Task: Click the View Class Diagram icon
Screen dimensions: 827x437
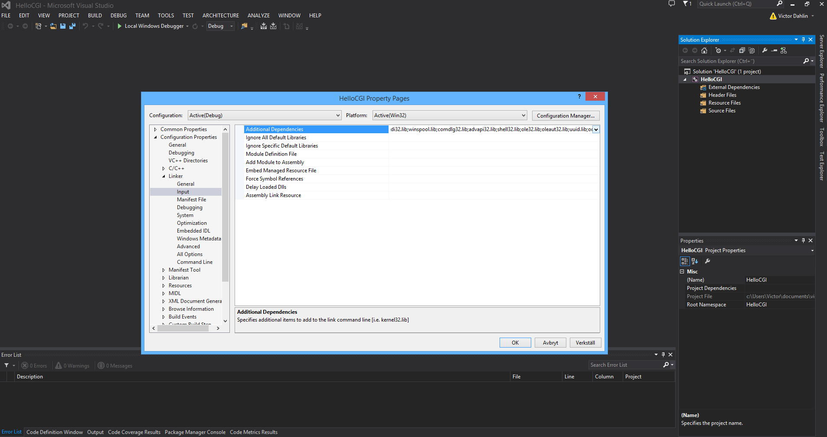Action: click(x=784, y=50)
